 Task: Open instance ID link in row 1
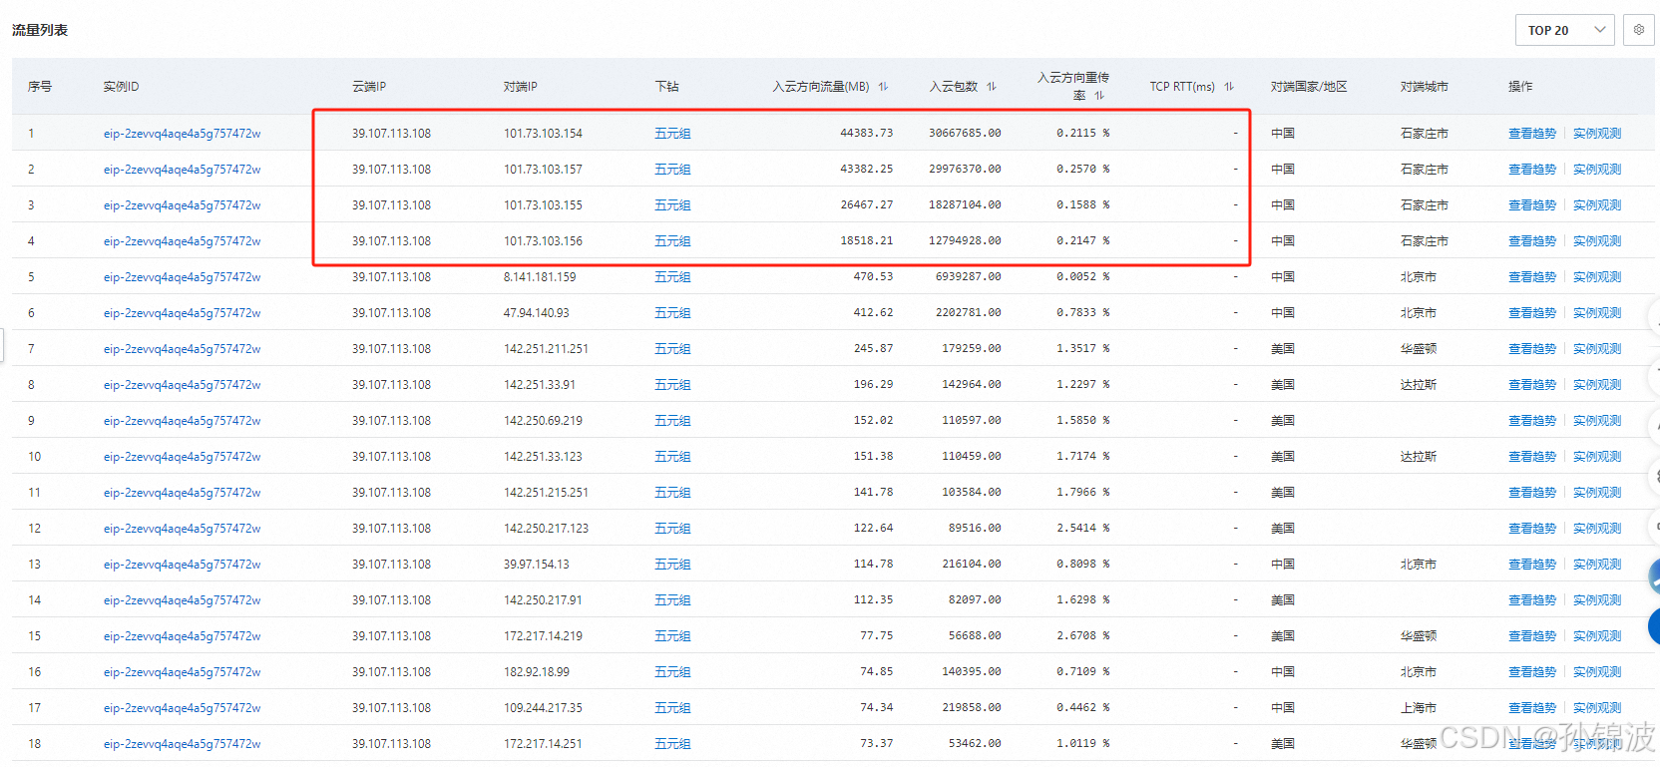point(182,134)
